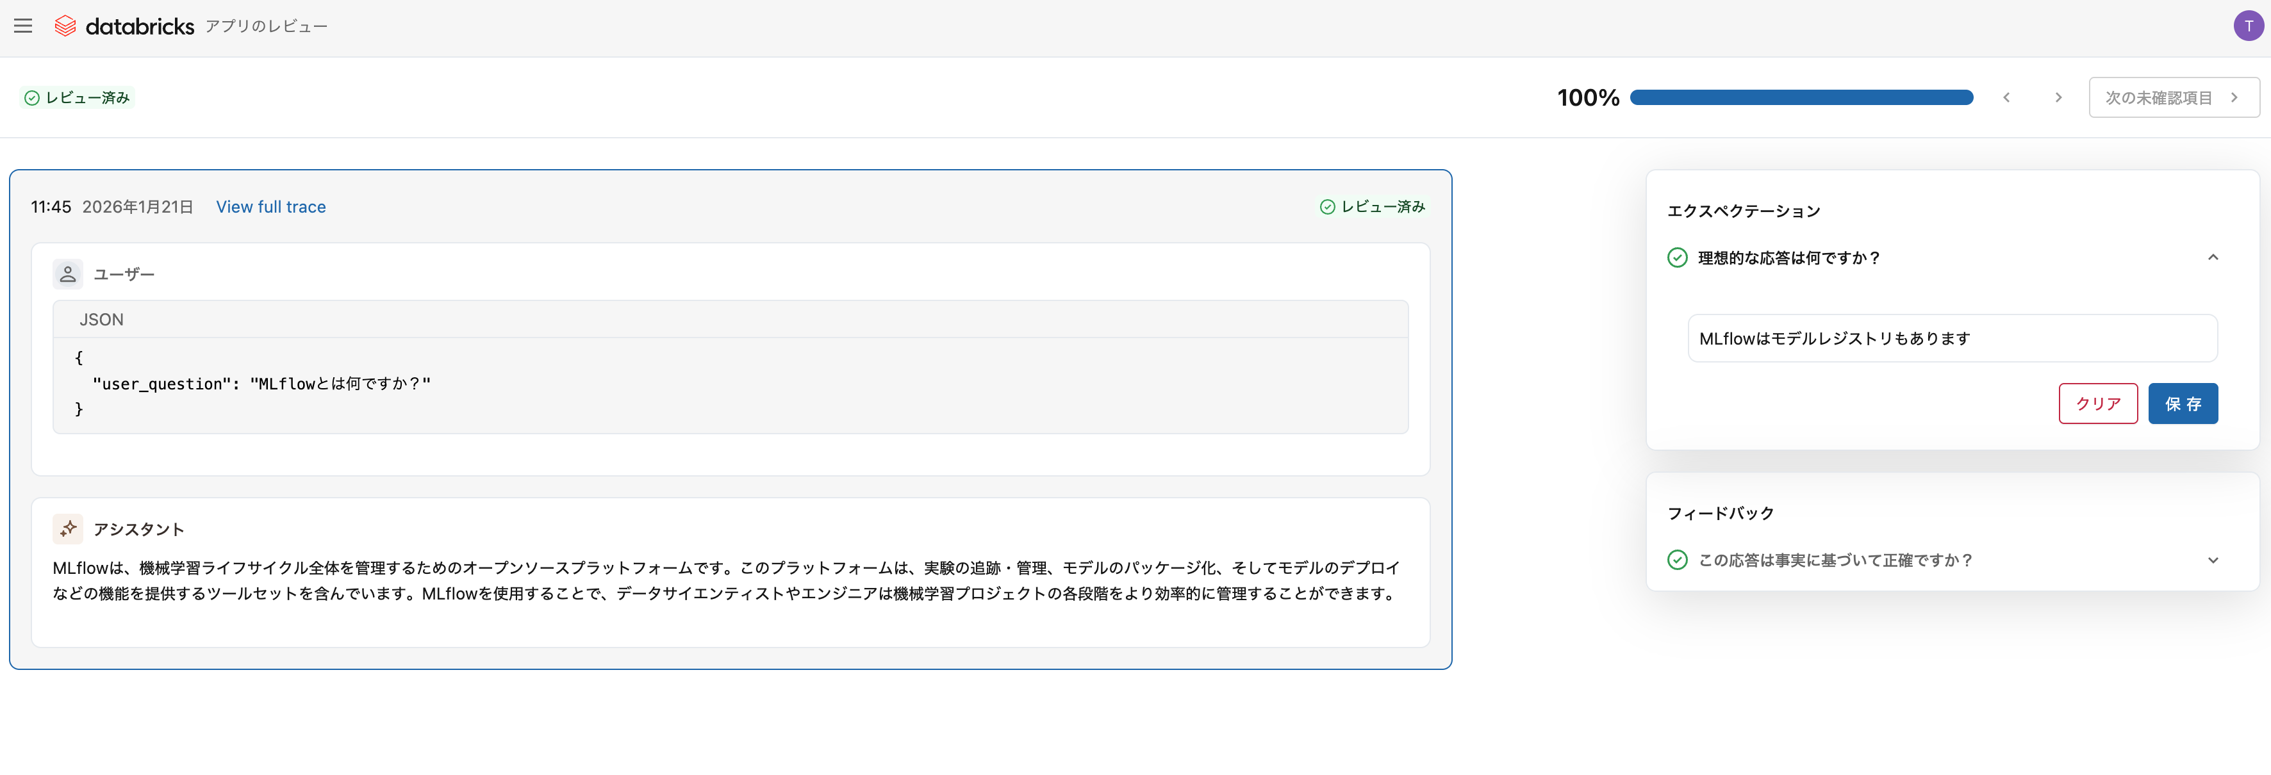Image resolution: width=2271 pixels, height=775 pixels.
Task: Collapse the 理想的な応答は何ですか？ section
Action: pos(2213,258)
